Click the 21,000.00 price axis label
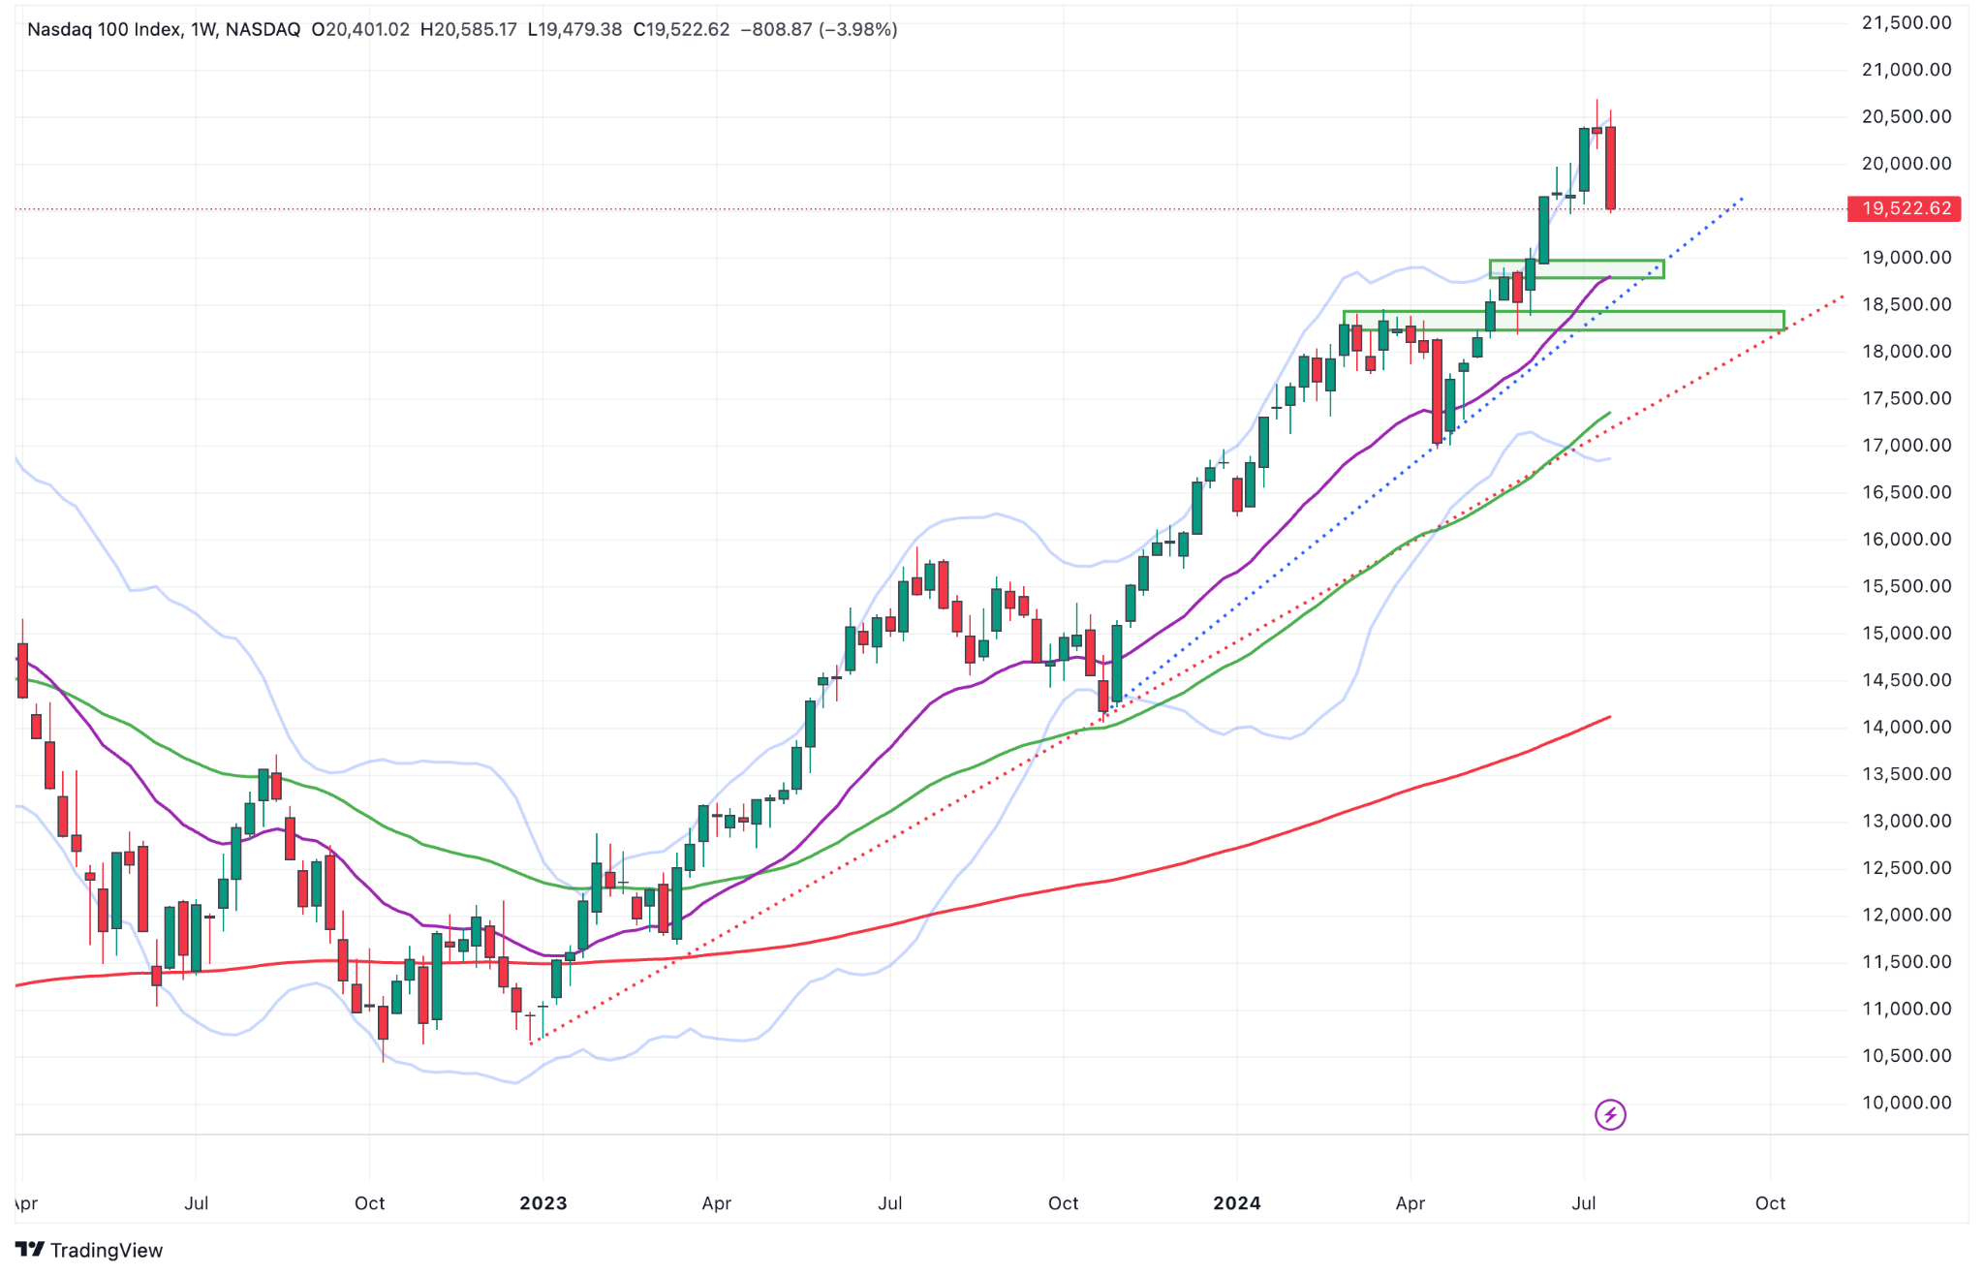Viewport: 1984px width, 1276px height. click(x=1906, y=70)
